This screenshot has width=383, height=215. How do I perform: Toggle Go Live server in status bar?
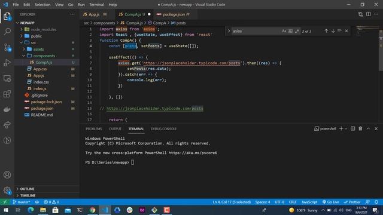click(330, 202)
